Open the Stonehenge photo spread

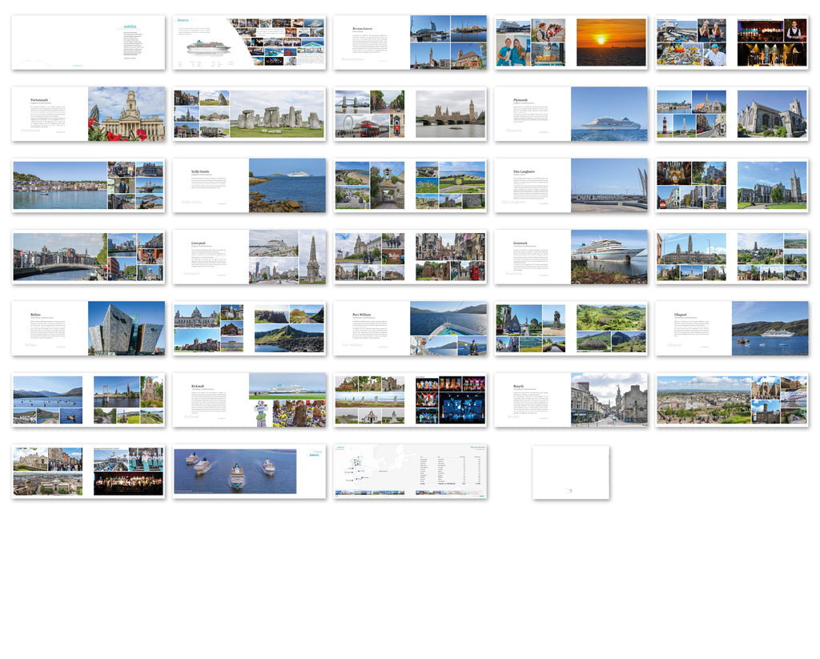point(249,114)
